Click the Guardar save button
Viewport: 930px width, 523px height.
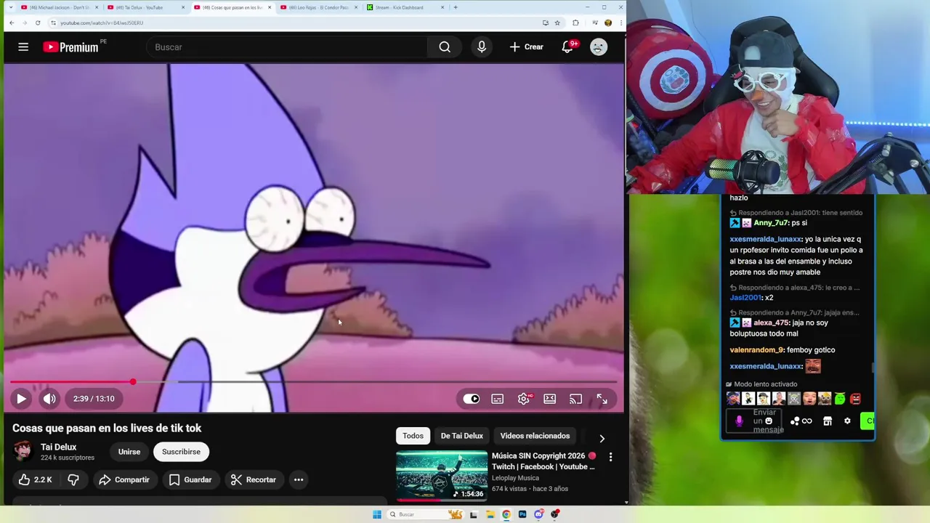[x=190, y=479]
